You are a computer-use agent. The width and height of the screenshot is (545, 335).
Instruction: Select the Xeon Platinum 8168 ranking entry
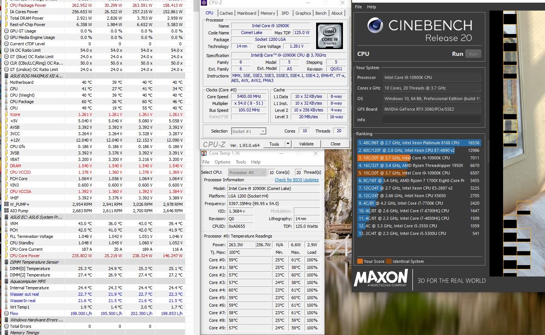pyautogui.click(x=419, y=143)
